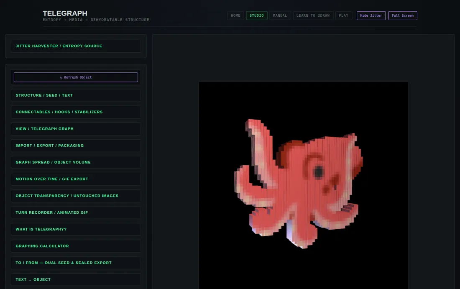Expand Structure / Seed / Text panel
The height and width of the screenshot is (289, 460).
pyautogui.click(x=76, y=95)
